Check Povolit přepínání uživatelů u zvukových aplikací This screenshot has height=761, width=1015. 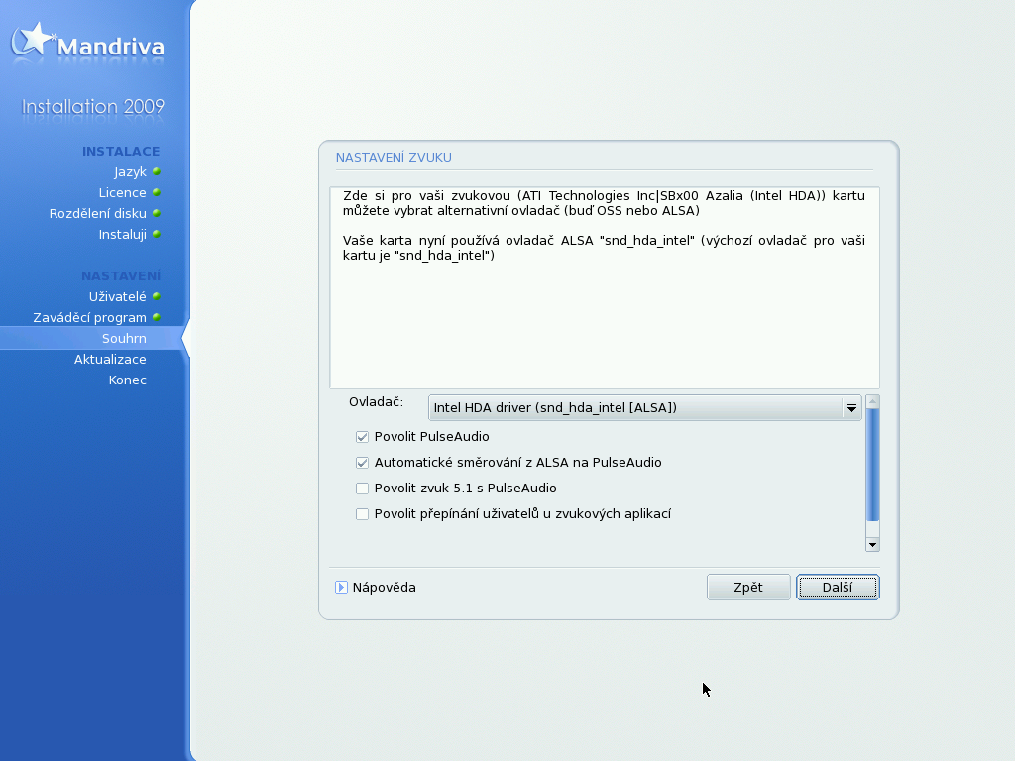coord(362,514)
